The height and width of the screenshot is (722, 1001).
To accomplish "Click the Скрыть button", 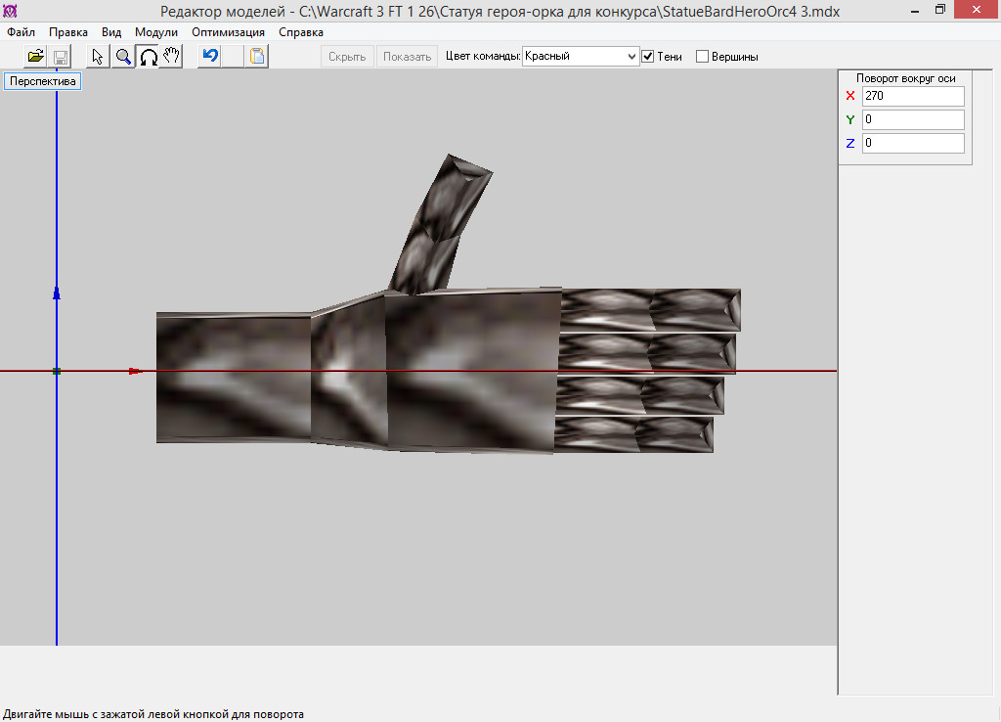I will click(x=347, y=57).
